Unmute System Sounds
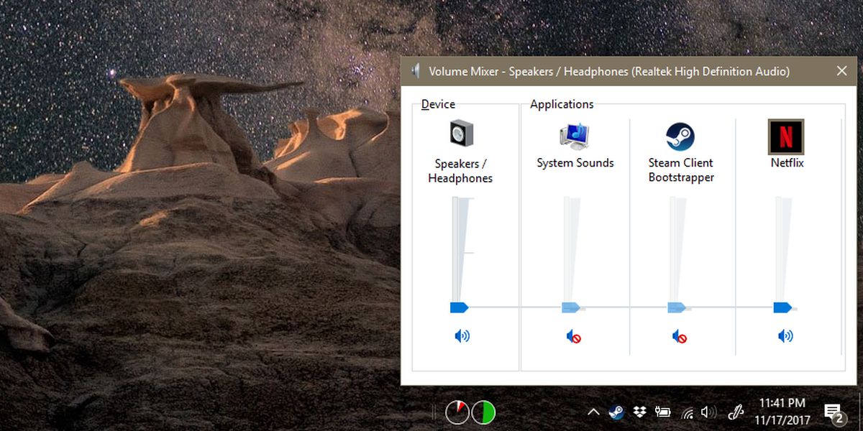The image size is (863, 431). tap(573, 335)
